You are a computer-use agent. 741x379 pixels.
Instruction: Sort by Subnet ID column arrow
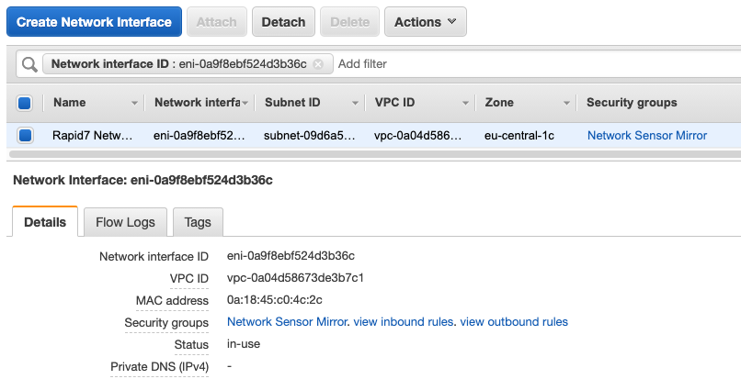coord(356,103)
